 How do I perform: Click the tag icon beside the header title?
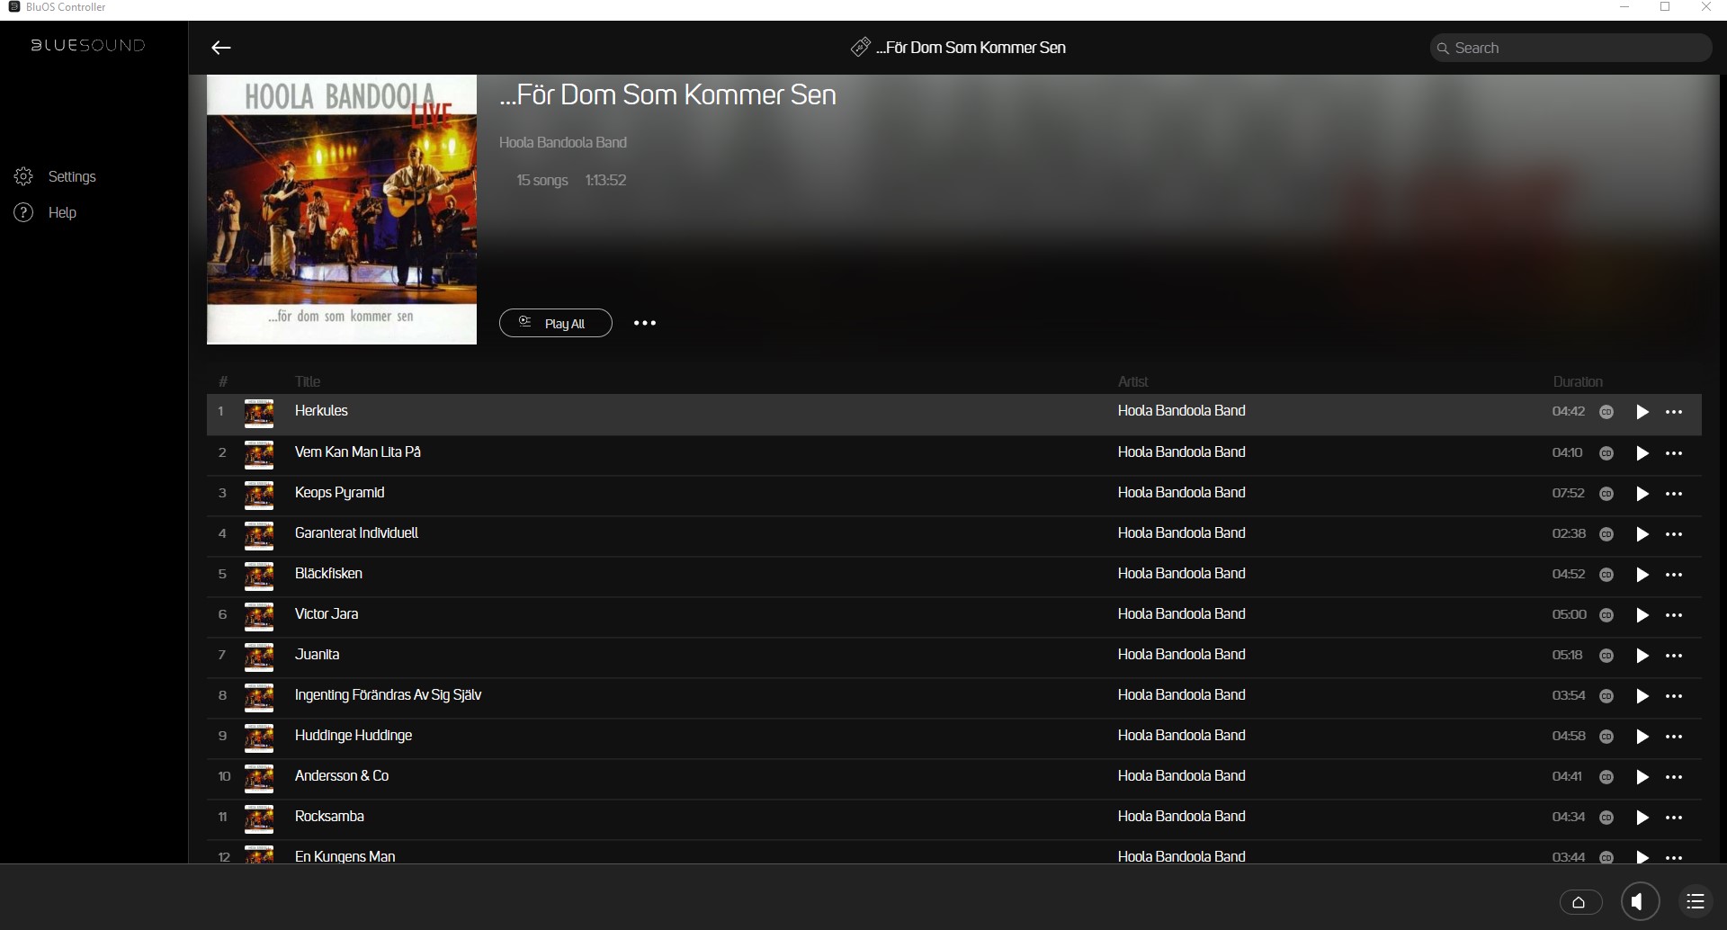(861, 47)
